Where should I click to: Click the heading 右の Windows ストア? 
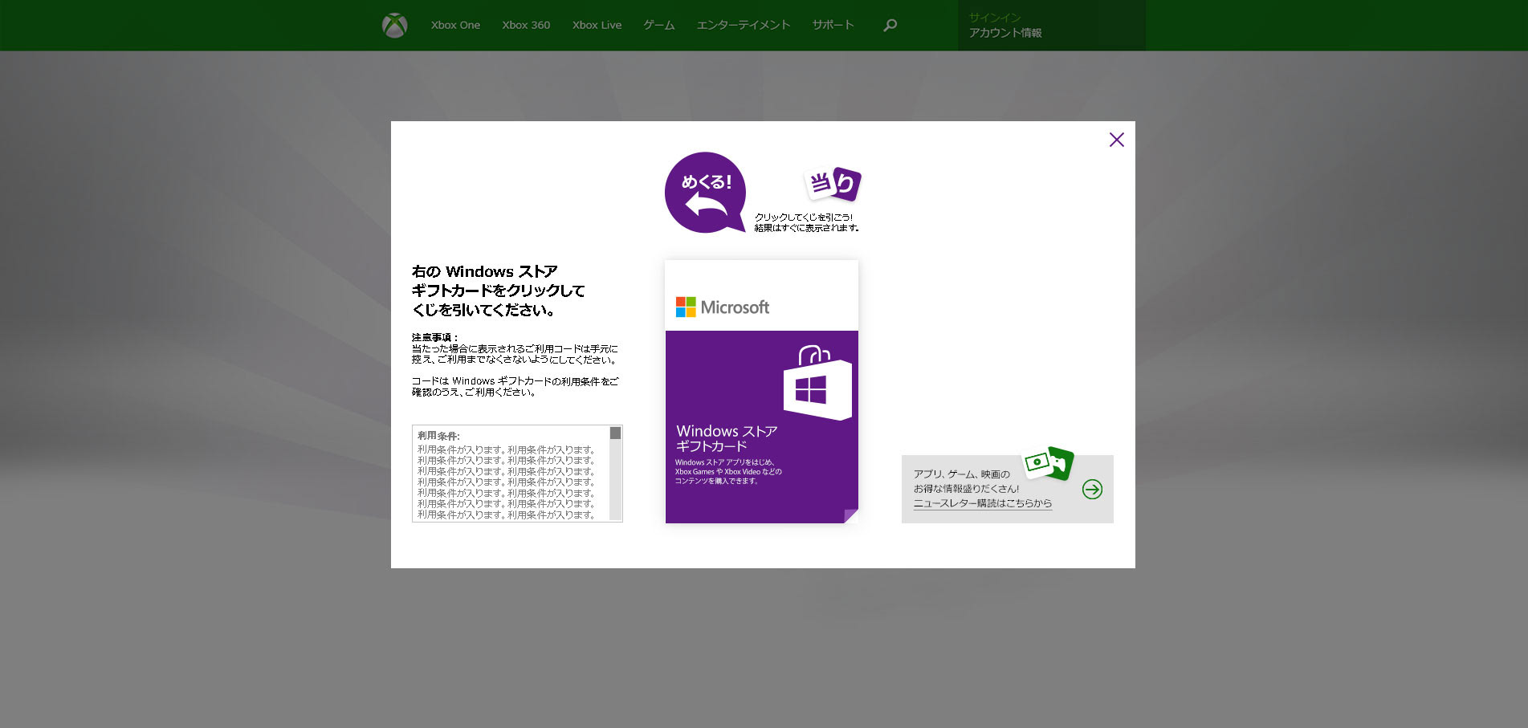[484, 271]
